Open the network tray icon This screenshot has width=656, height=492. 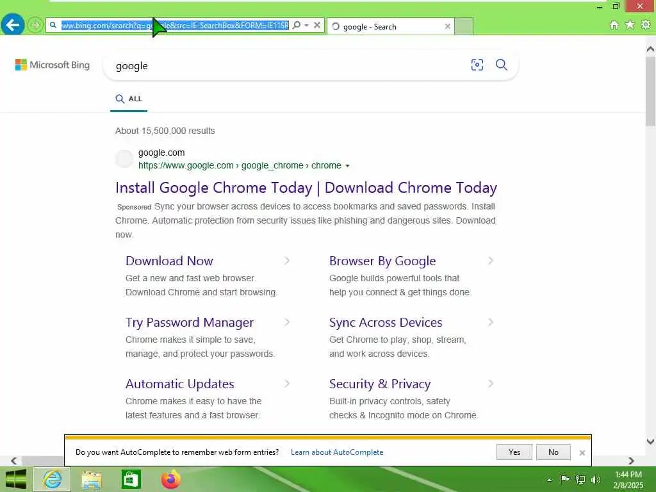[x=580, y=479]
